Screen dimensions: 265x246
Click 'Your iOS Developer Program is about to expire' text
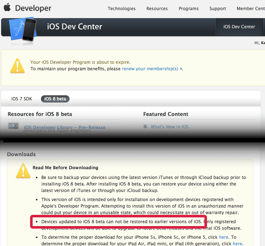coord(80,62)
